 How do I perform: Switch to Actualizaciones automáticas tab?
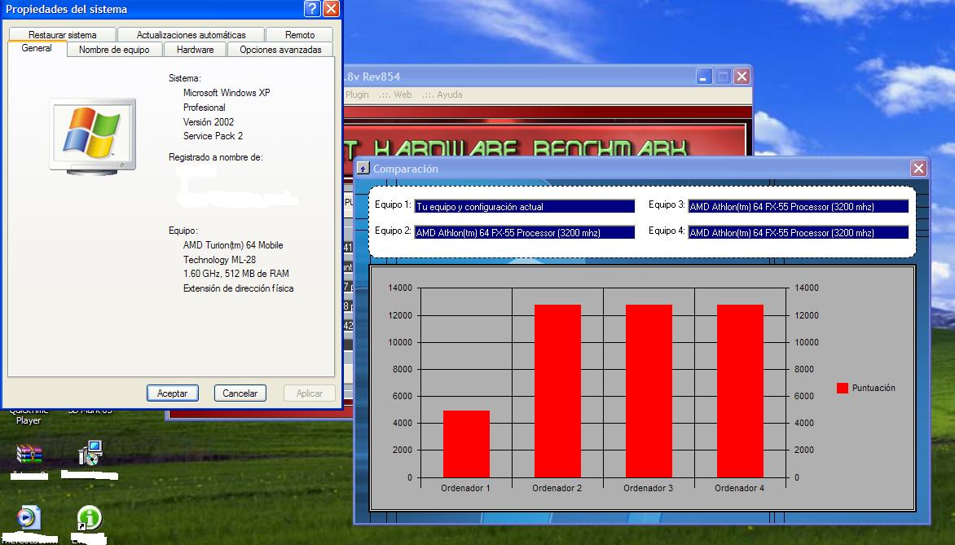[191, 35]
